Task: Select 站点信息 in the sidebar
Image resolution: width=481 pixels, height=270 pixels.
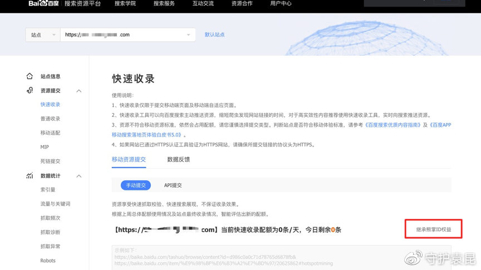Action: pos(50,76)
